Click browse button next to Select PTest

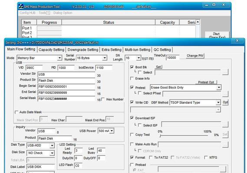pos(225,94)
